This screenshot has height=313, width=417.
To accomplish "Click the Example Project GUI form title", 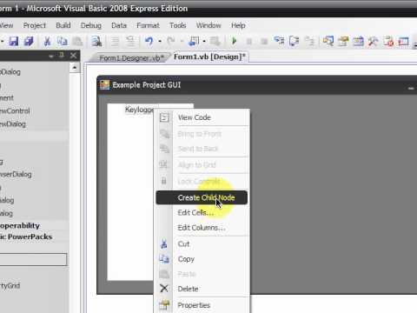I will coord(147,85).
